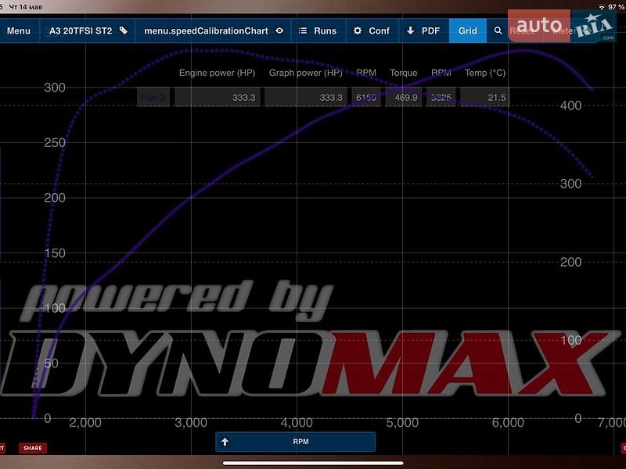Click the magnifier zoom icon in toolbar
The width and height of the screenshot is (626, 469).
(x=498, y=30)
